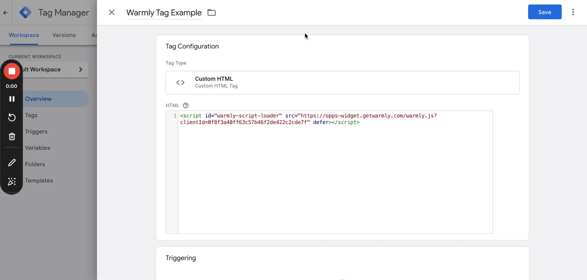Image resolution: width=587 pixels, height=280 pixels.
Task: Open the three-dot more actions menu
Action: pos(573,12)
